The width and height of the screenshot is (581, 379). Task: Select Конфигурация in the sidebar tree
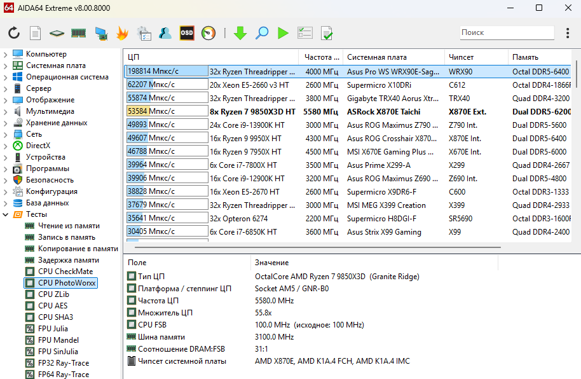pyautogui.click(x=51, y=191)
